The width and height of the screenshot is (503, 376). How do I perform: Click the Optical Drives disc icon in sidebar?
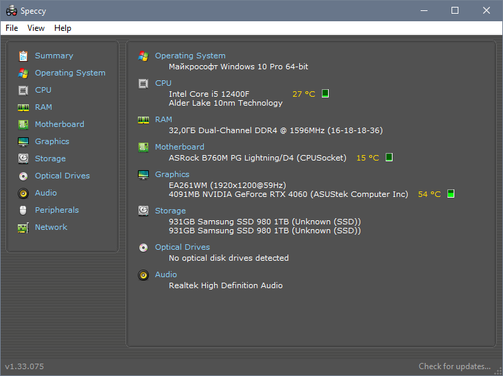pos(23,176)
